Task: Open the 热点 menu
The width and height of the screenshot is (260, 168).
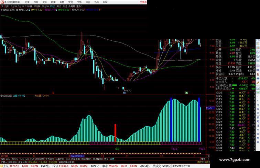Action: 97,2
